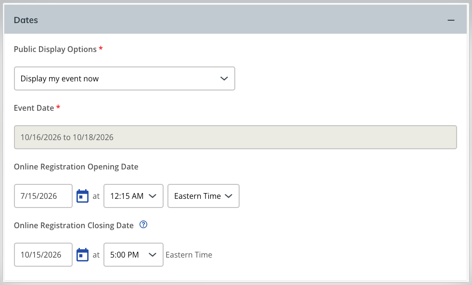This screenshot has width=472, height=285.
Task: Click the Dates section header title
Action: [x=26, y=20]
